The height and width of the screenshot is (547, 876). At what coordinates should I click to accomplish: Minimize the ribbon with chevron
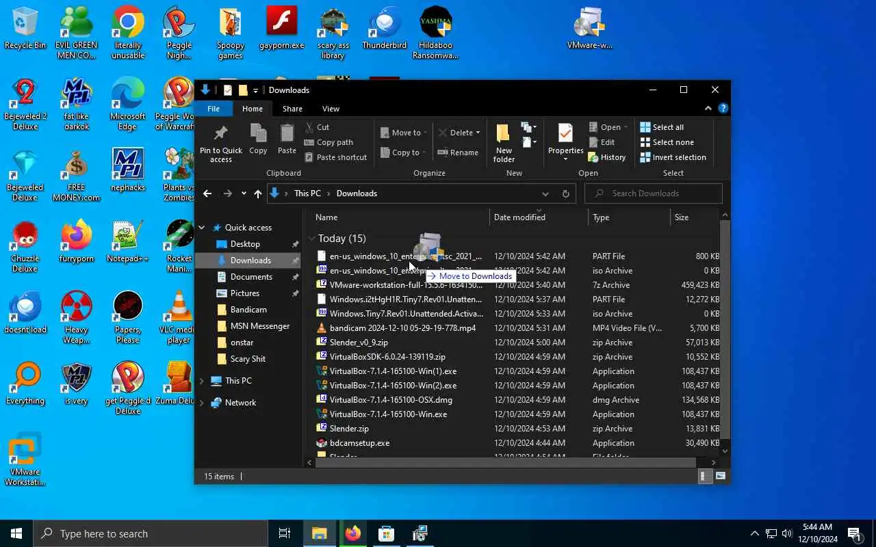pyautogui.click(x=708, y=109)
